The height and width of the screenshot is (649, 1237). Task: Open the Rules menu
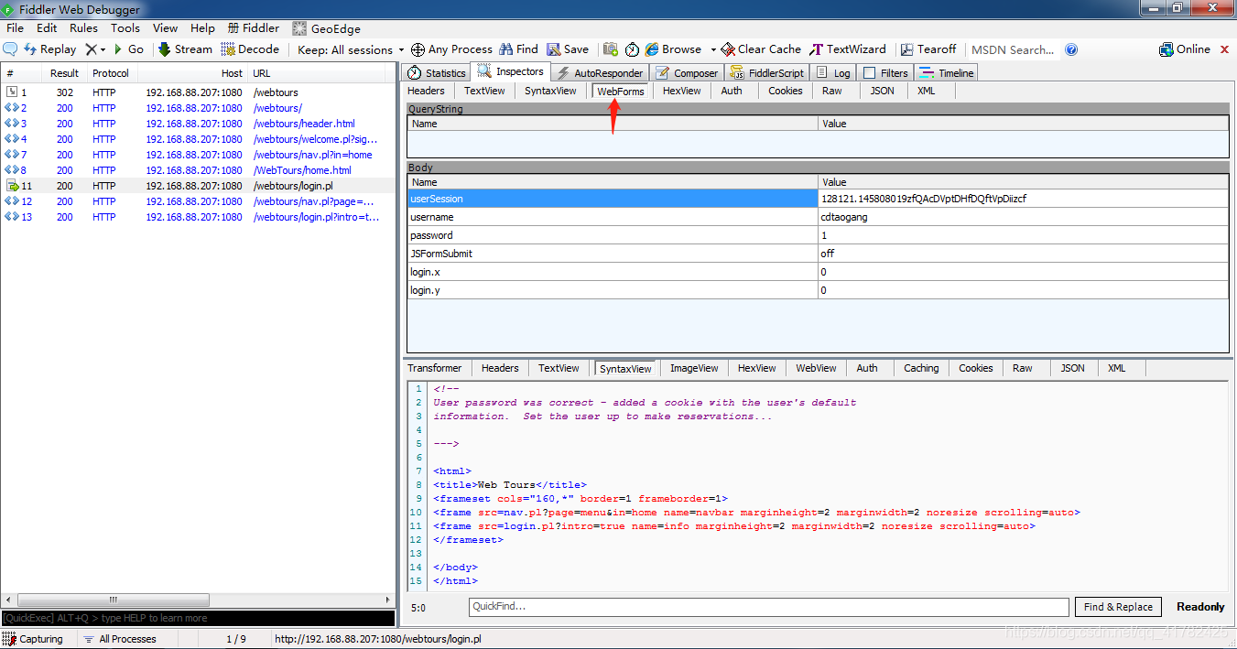coord(83,28)
